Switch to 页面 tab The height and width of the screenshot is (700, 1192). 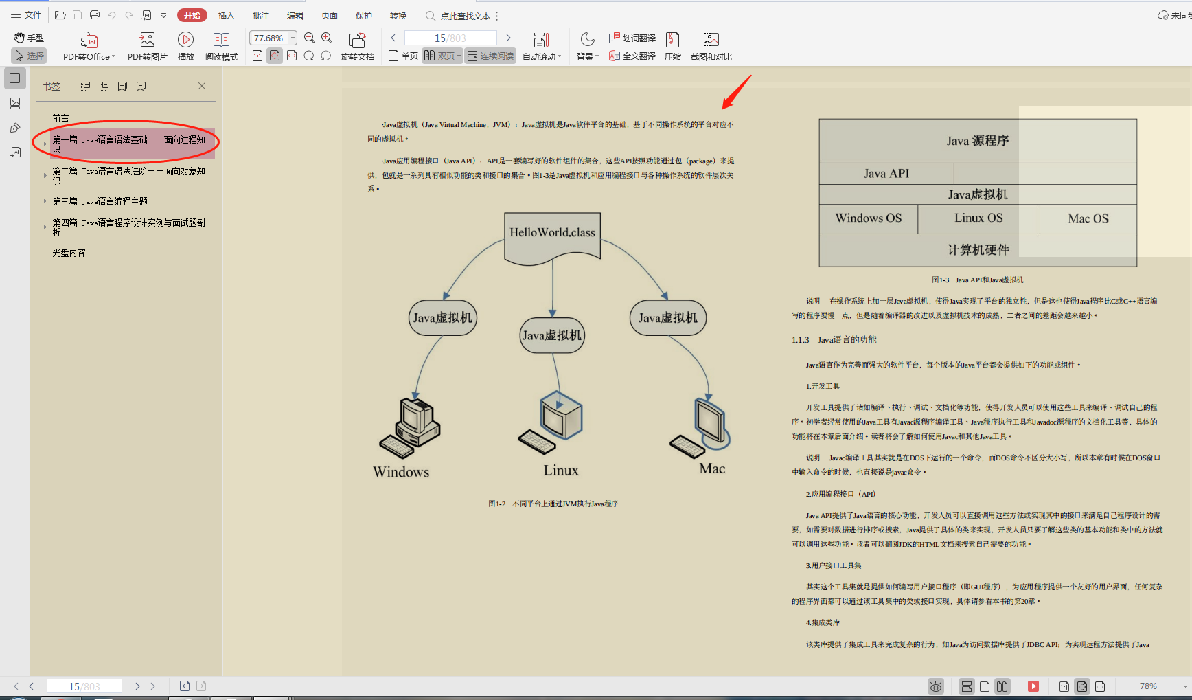330,15
